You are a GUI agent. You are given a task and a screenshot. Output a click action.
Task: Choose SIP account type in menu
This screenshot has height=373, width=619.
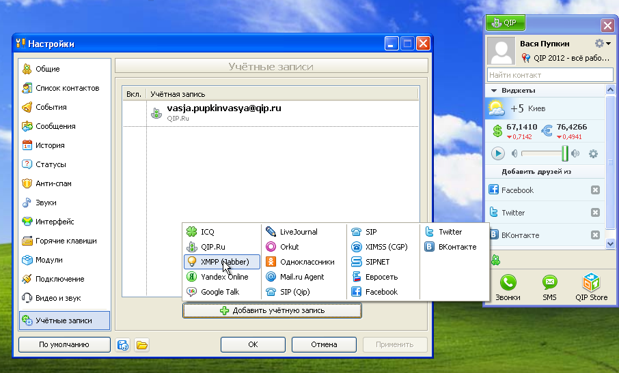383,232
